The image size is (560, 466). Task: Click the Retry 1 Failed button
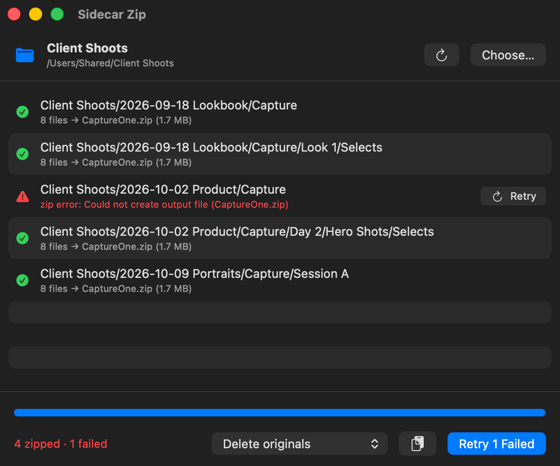point(496,444)
